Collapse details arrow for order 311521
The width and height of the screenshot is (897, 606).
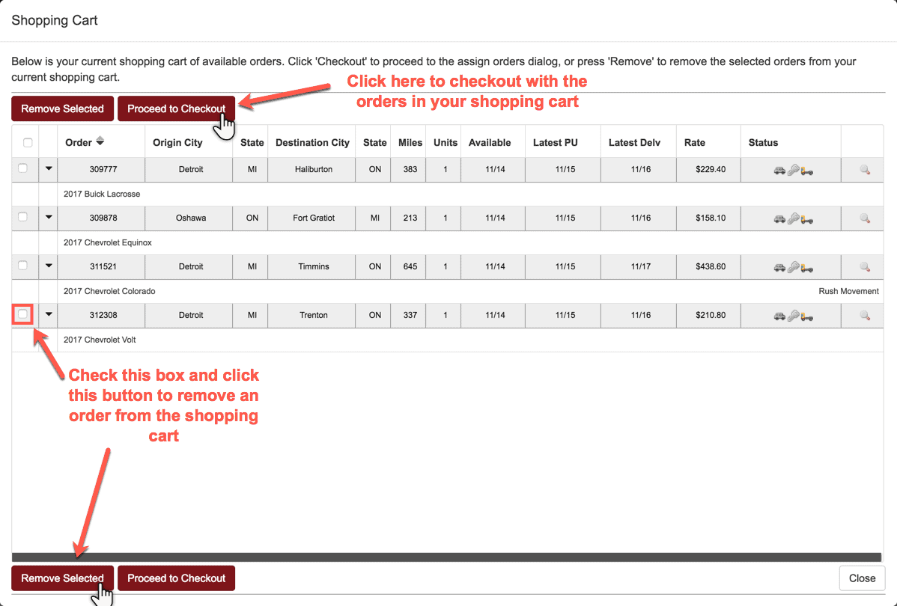tap(49, 266)
